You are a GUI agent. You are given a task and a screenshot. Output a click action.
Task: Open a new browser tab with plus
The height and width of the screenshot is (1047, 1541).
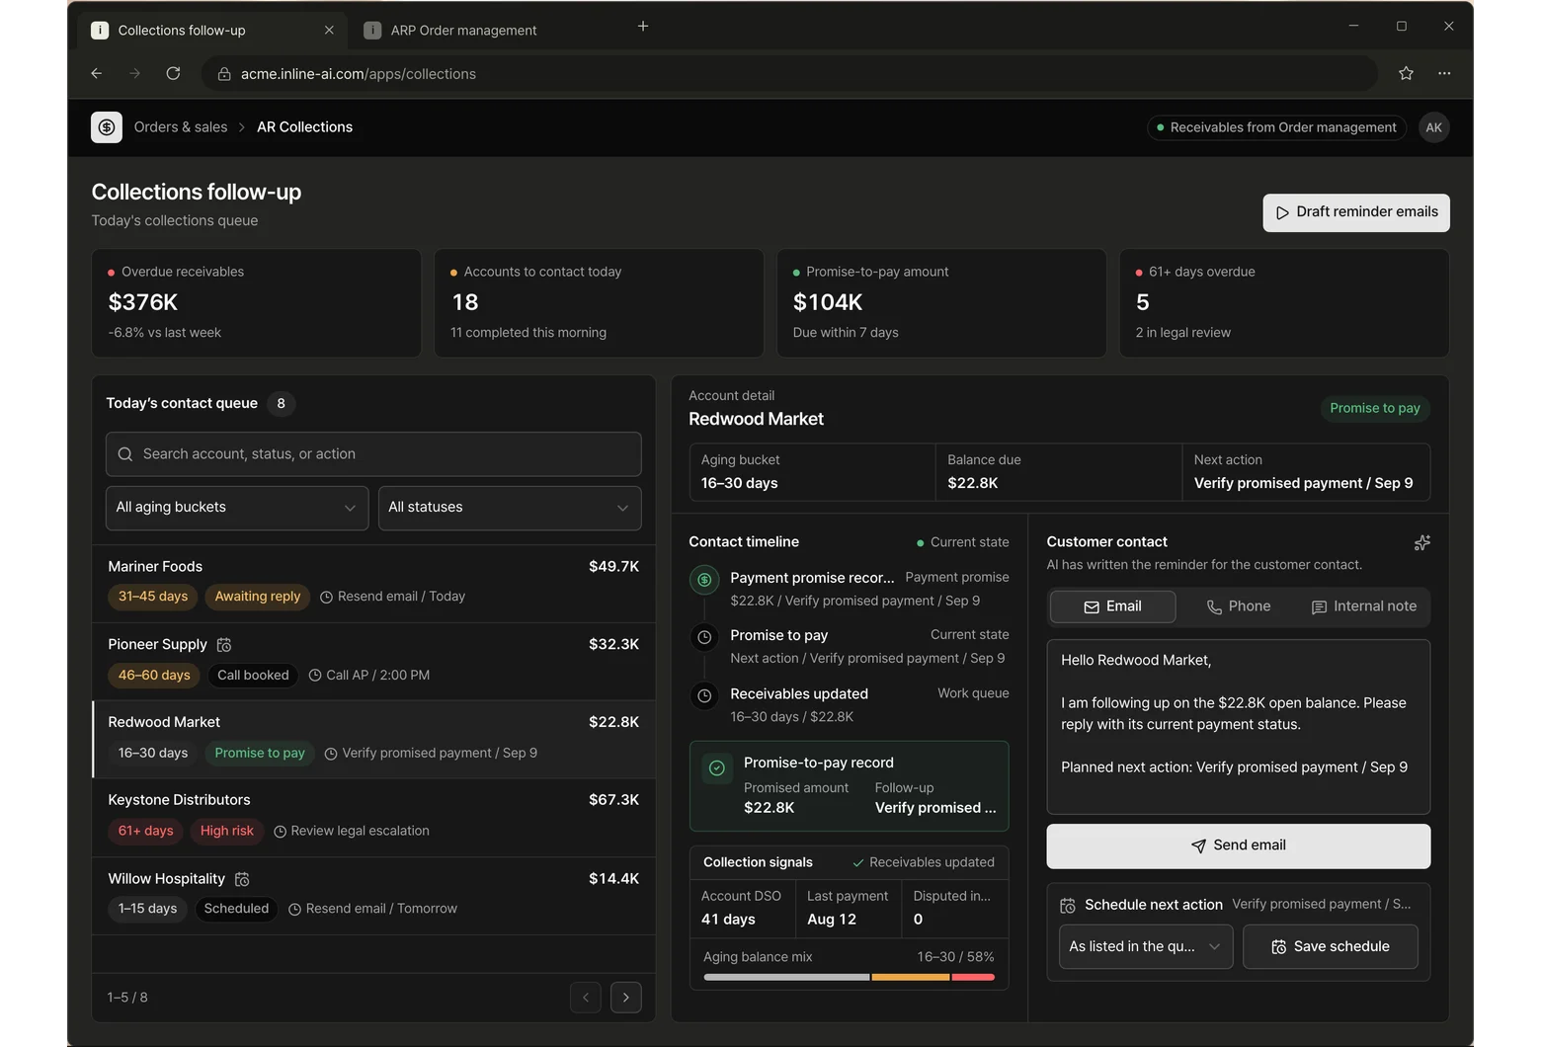coord(643,26)
